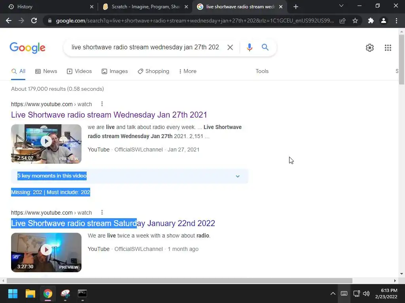Screen dimensions: 405x303
Task: Click the vertical scrollbar thumb
Action: pyautogui.click(x=401, y=60)
